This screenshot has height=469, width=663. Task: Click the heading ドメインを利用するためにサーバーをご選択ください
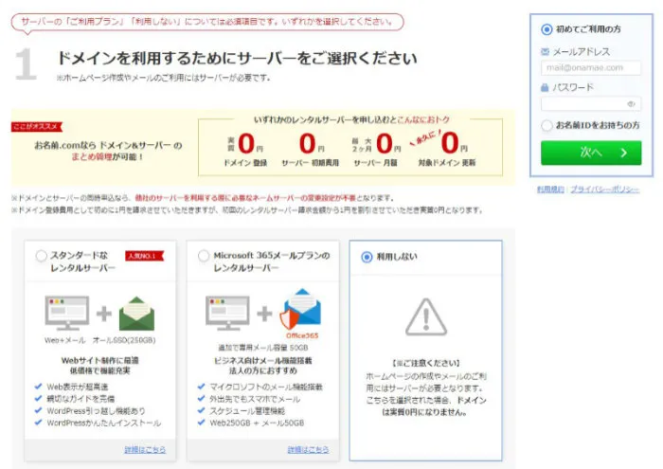click(x=237, y=58)
